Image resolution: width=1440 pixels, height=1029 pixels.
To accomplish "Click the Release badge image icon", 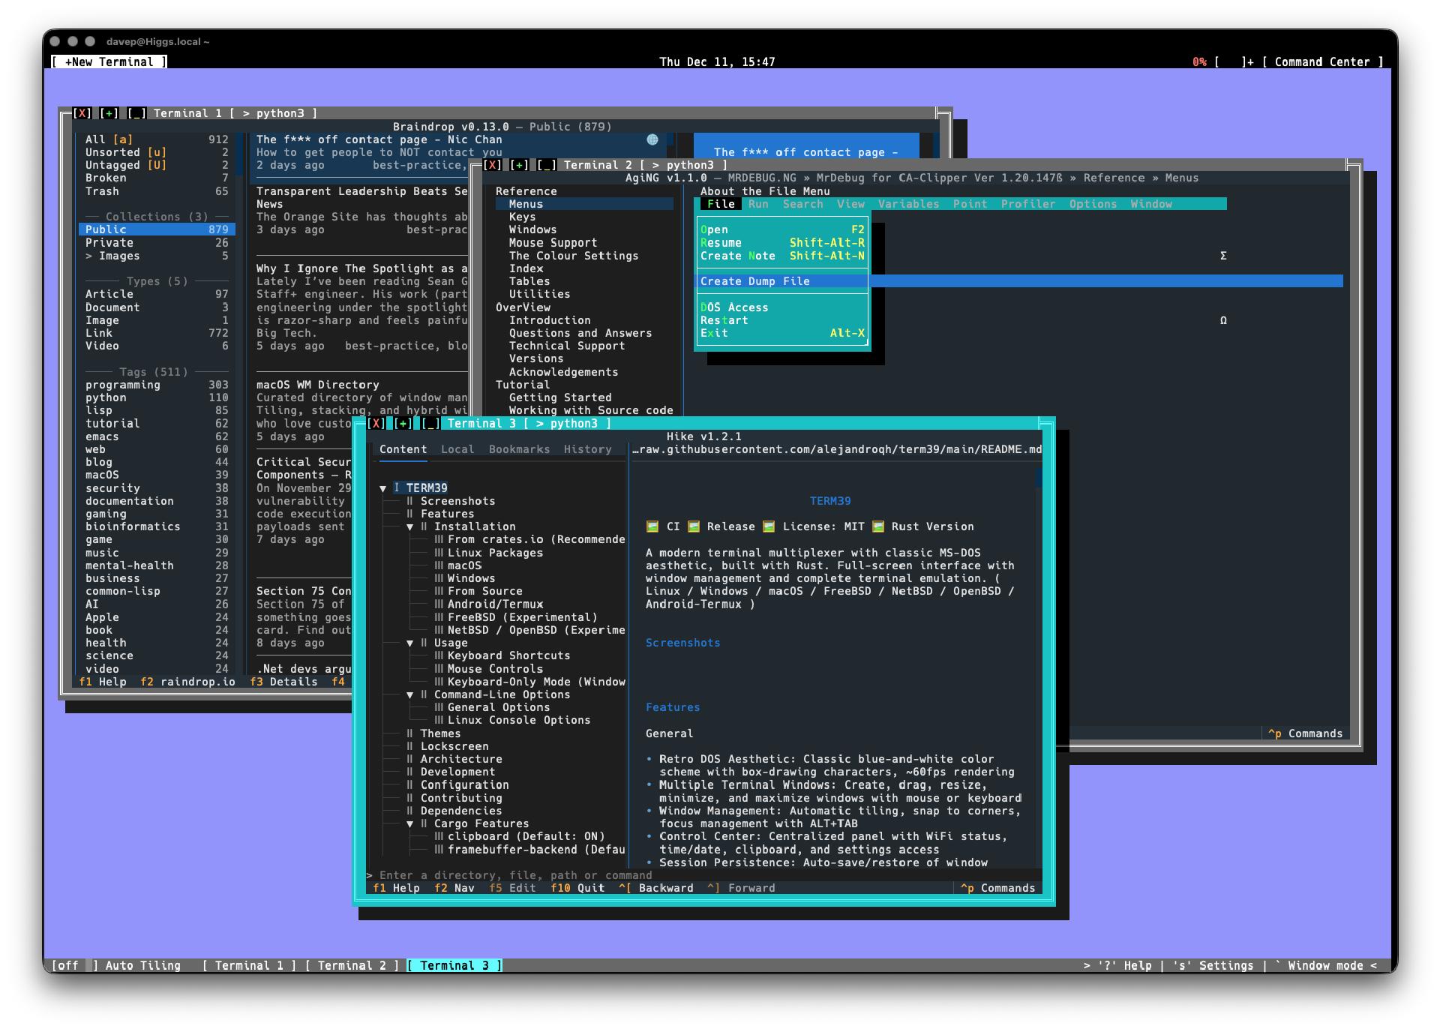I will click(693, 526).
